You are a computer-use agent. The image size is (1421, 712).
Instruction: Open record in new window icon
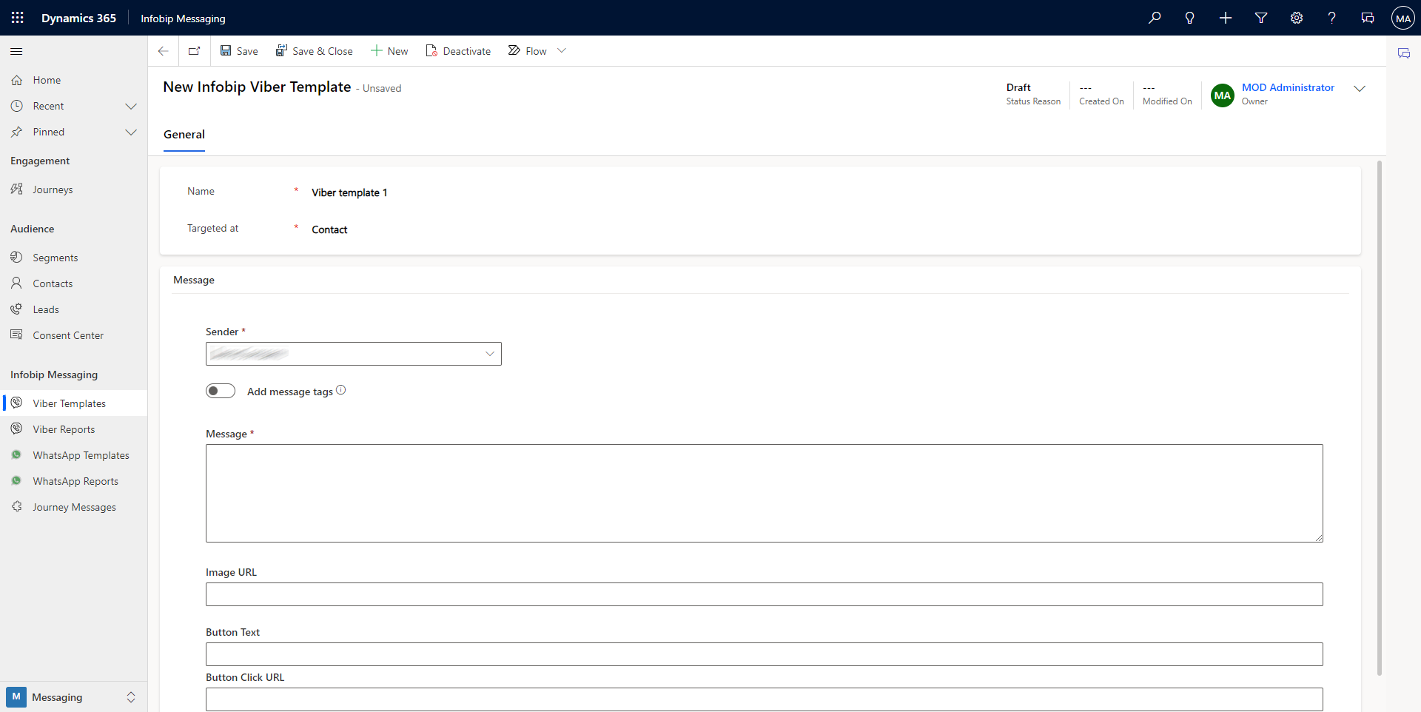[195, 51]
